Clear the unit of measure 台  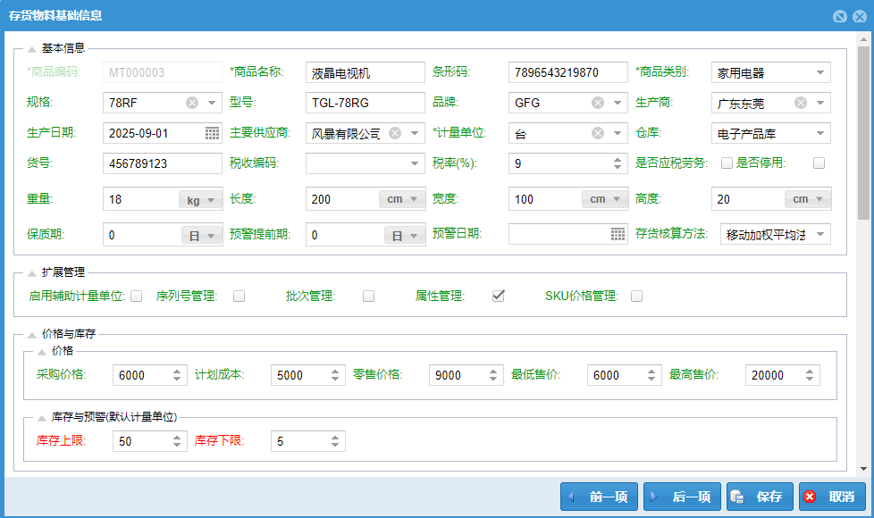(598, 134)
